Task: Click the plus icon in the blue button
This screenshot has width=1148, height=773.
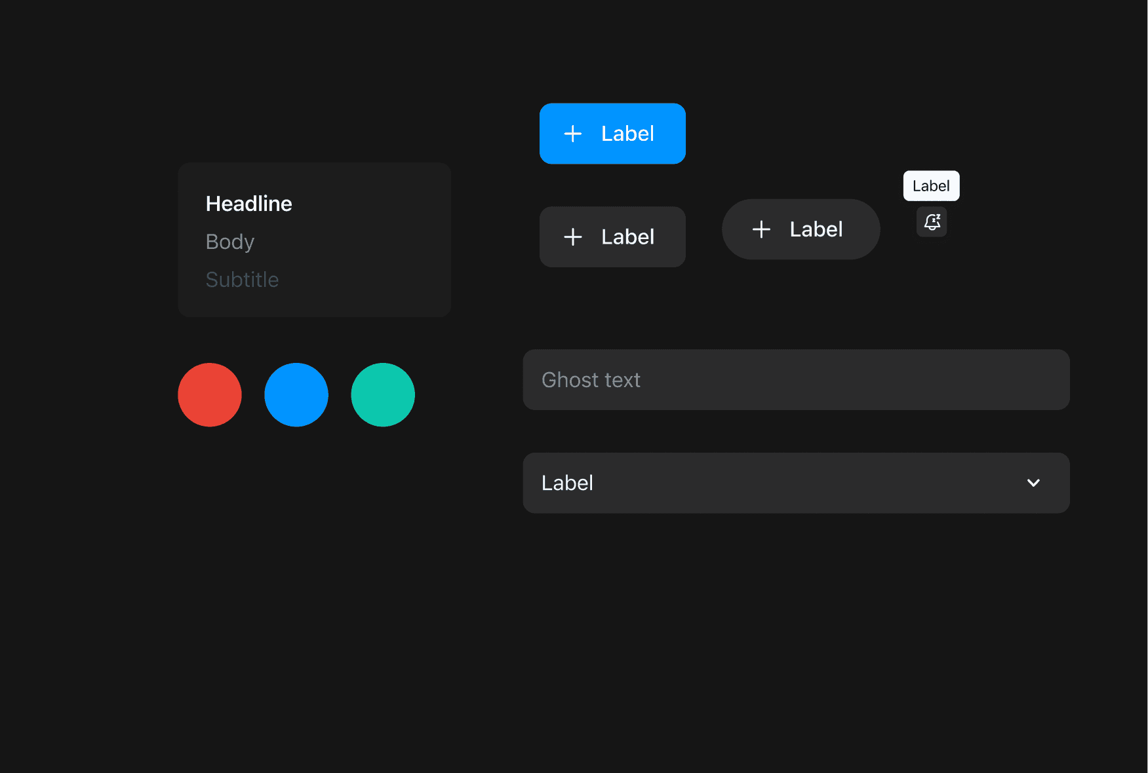Action: coord(573,134)
